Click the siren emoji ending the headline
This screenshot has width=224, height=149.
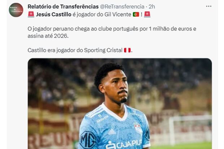coord(147,14)
